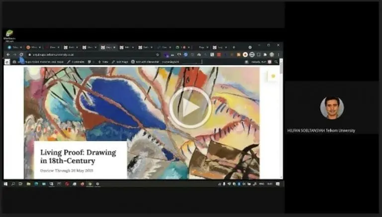Screen dimensions: 382x217
Task: Open the Chrome three-dot menu
Action: (x=279, y=55)
